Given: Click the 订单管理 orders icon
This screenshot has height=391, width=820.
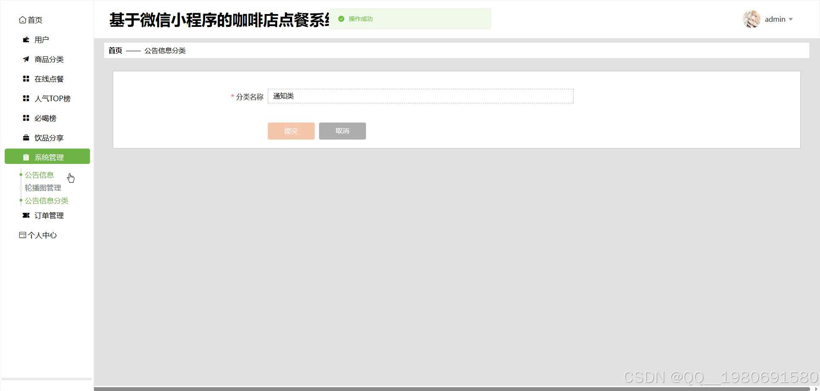Looking at the screenshot, I should (25, 215).
